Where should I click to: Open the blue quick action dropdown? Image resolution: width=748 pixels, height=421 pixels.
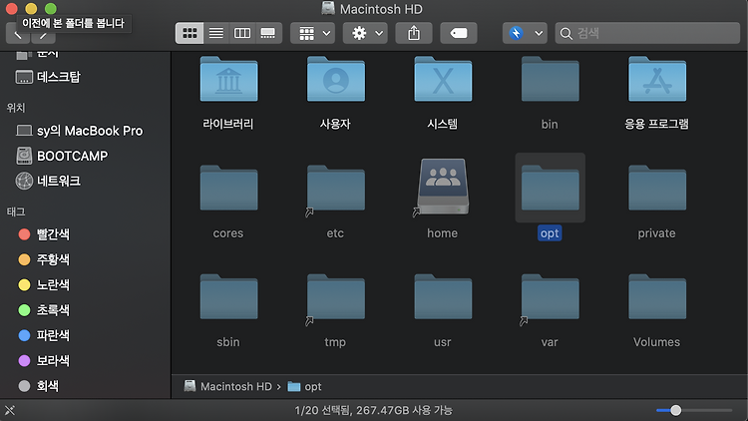(525, 33)
